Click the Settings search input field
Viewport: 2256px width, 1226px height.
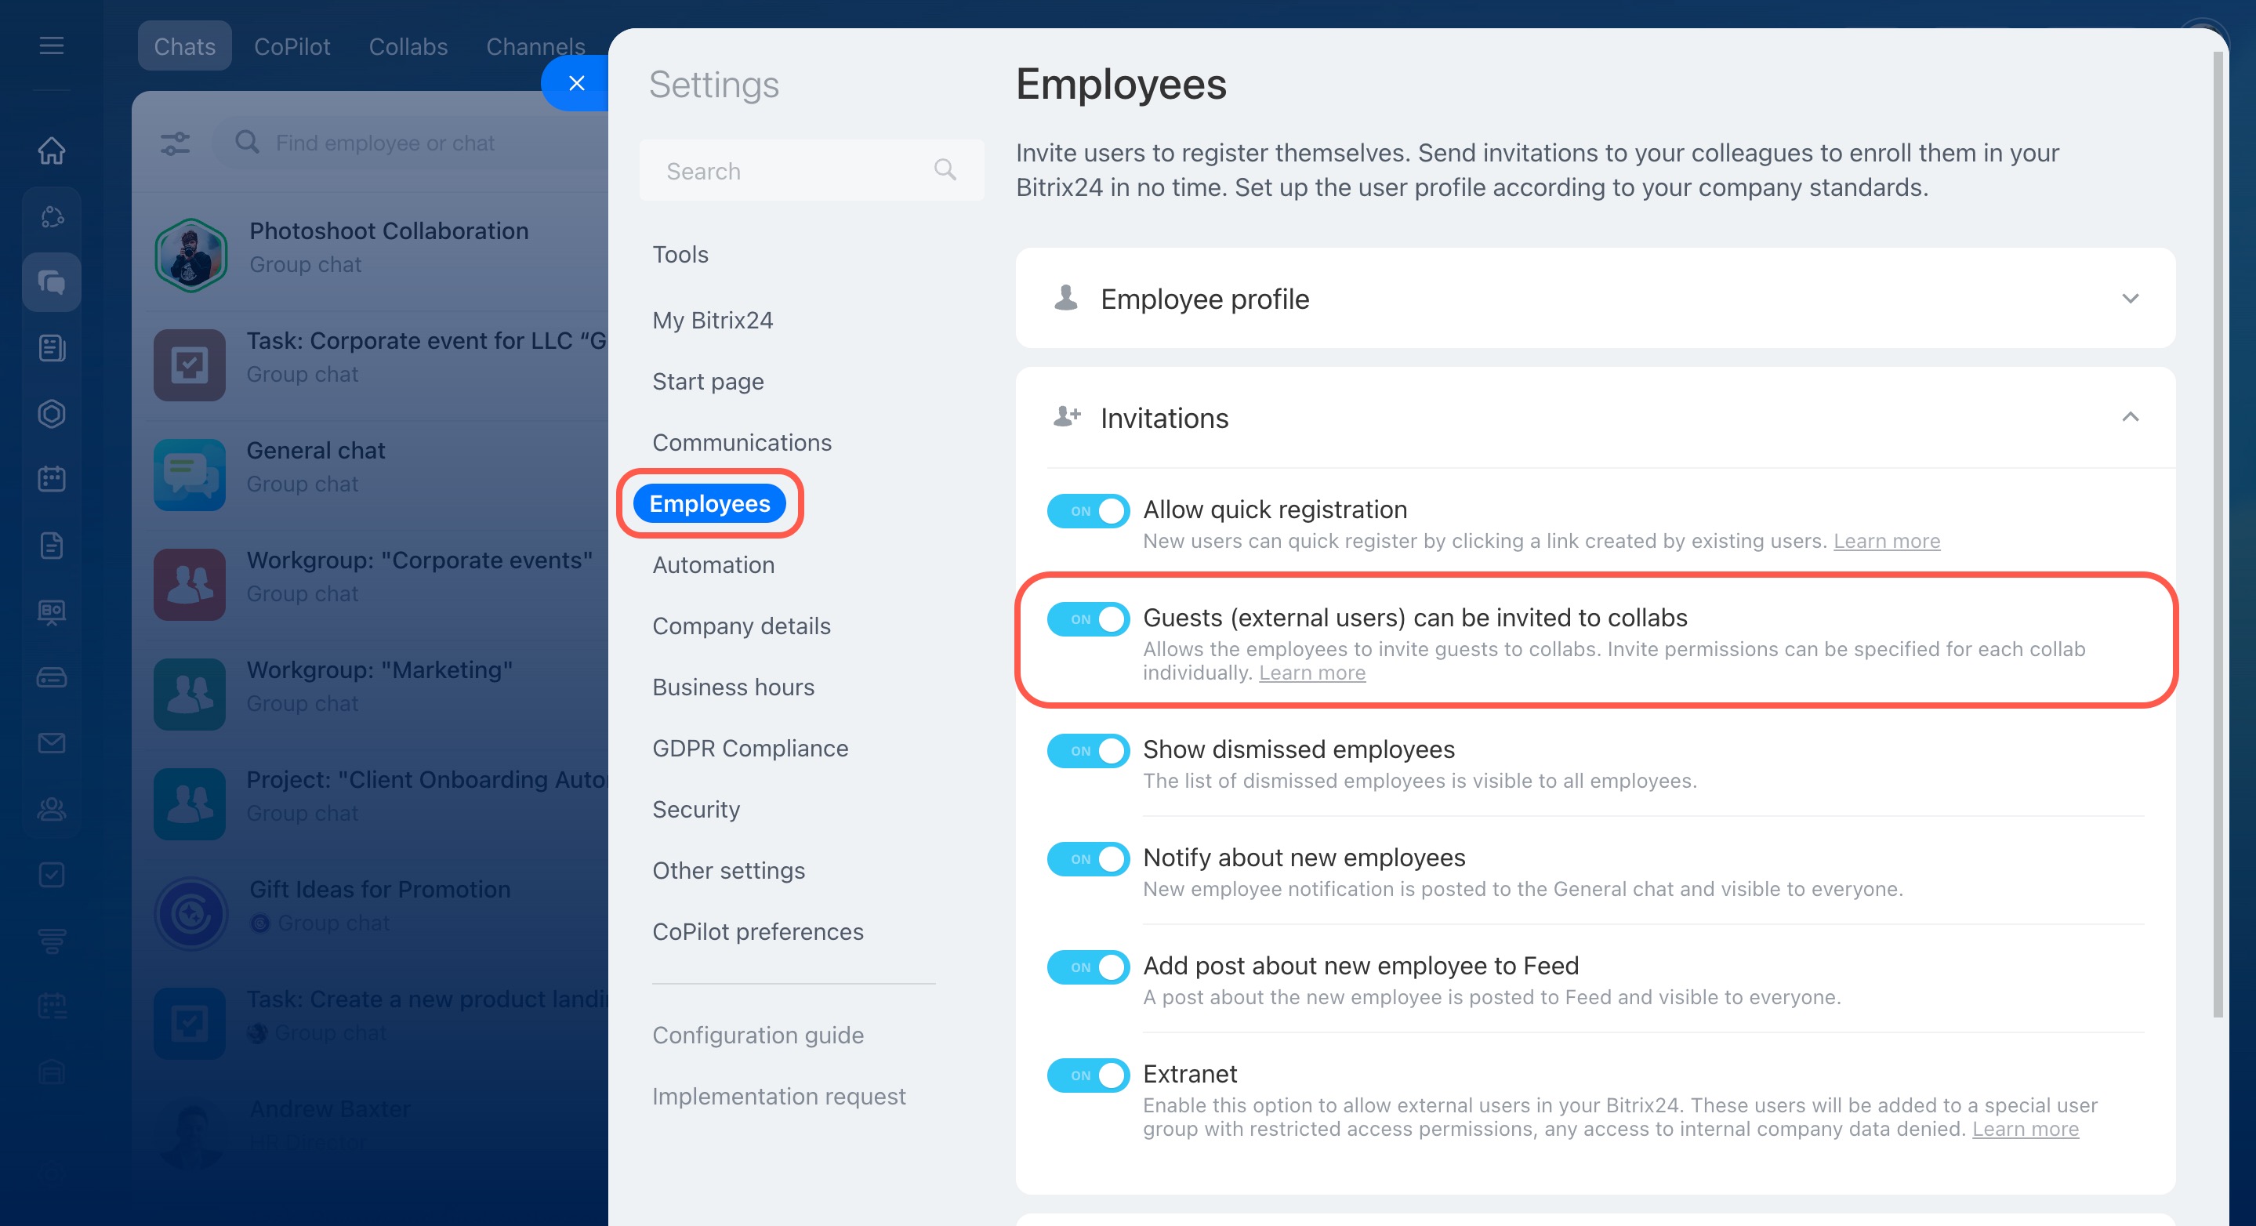[x=793, y=171]
